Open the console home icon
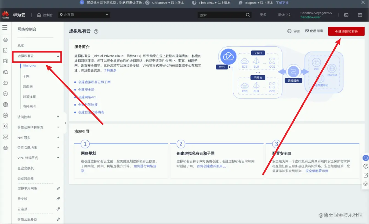This screenshot has height=224, width=369. (39, 15)
